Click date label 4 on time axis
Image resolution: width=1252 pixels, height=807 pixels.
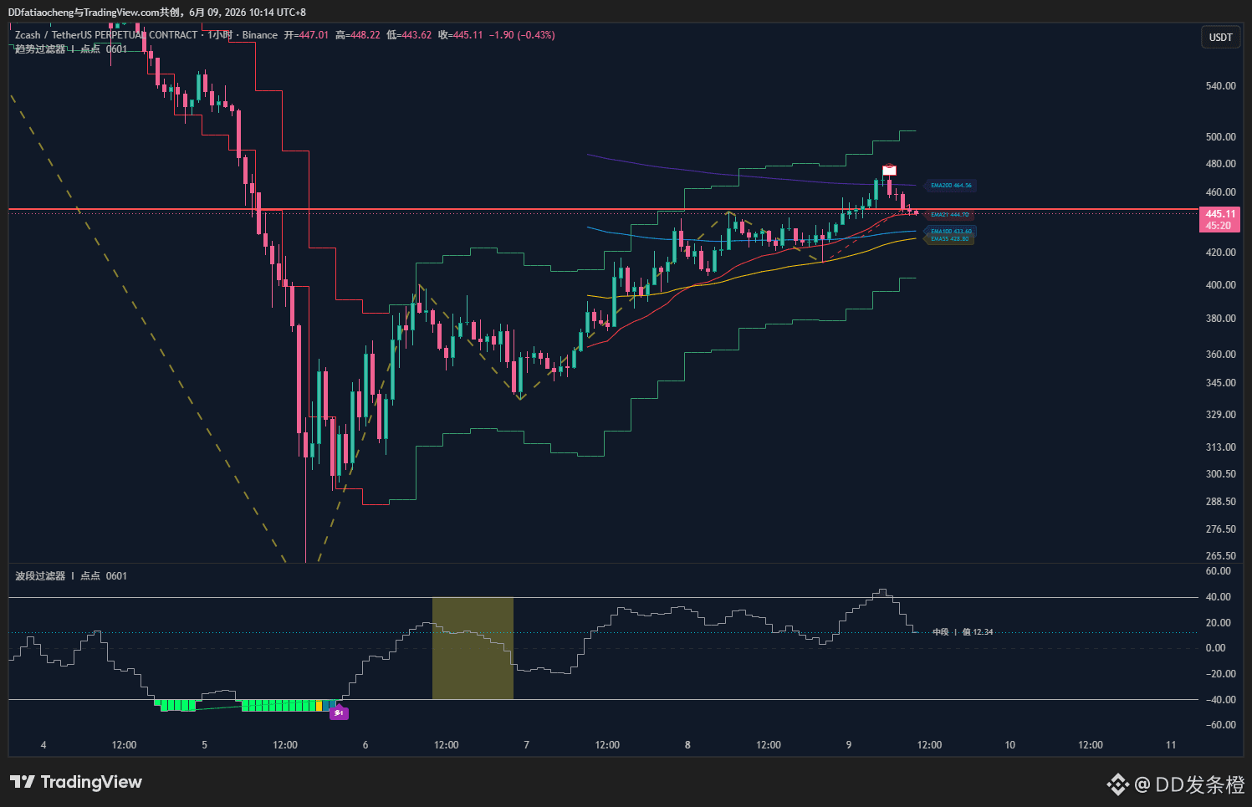click(43, 745)
